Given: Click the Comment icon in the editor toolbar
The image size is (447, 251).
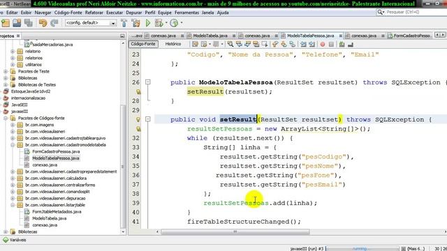Looking at the screenshot, I should click(x=342, y=45).
